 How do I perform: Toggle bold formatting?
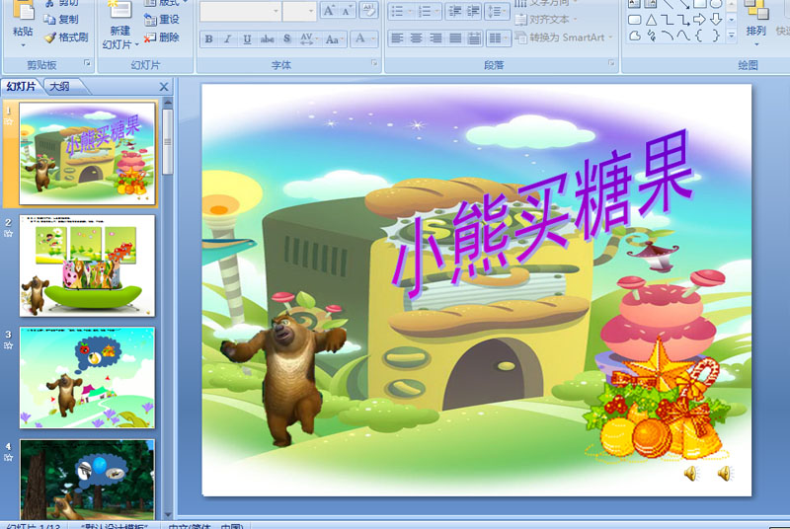[x=208, y=38]
